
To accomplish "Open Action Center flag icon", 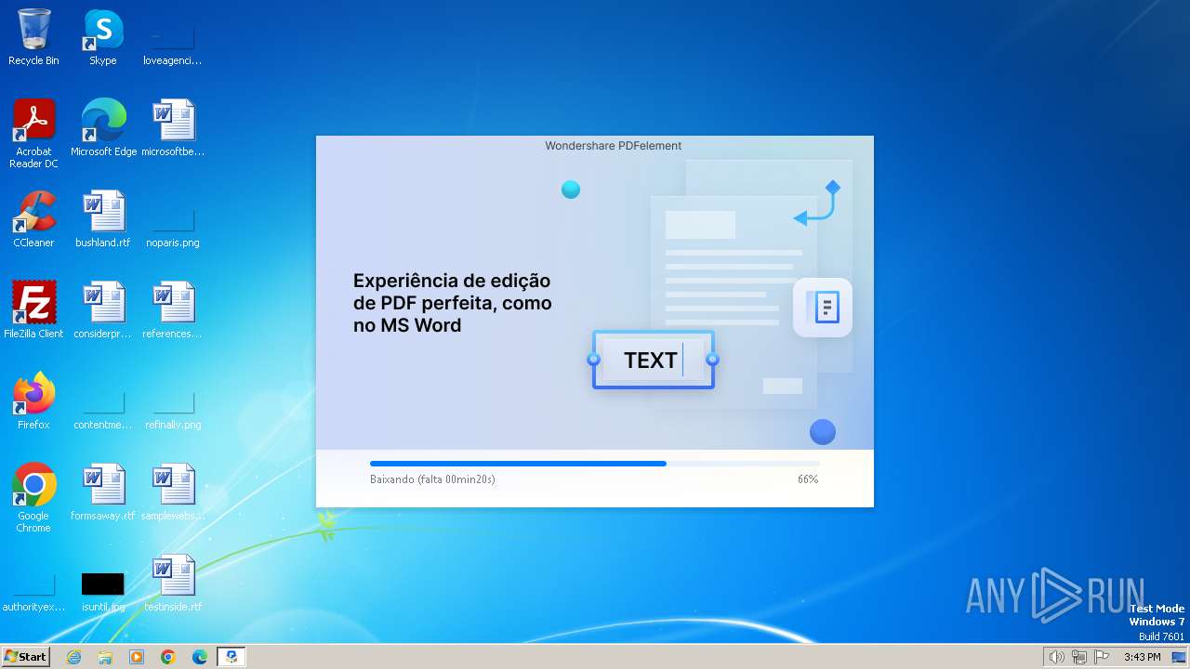I will [x=1102, y=657].
